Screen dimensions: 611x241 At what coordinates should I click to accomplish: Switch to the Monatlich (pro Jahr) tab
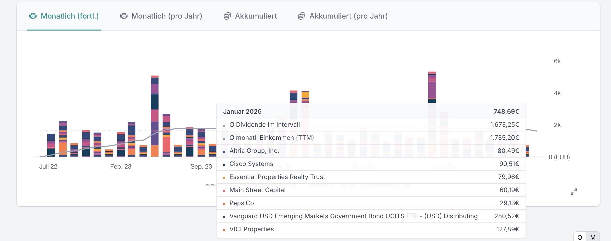[x=166, y=16]
